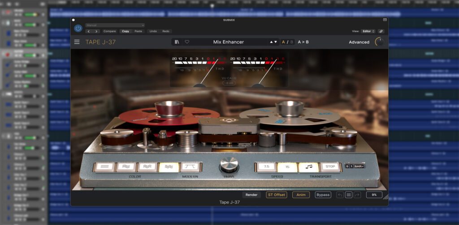Open the BAR units dropdown
This screenshot has height=225, width=459.
click(x=359, y=166)
